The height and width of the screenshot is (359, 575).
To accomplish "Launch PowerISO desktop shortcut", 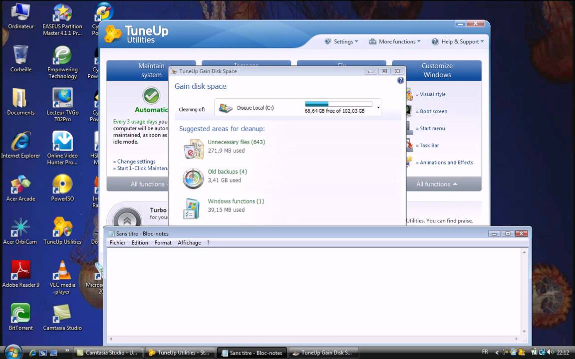I will pos(62,188).
